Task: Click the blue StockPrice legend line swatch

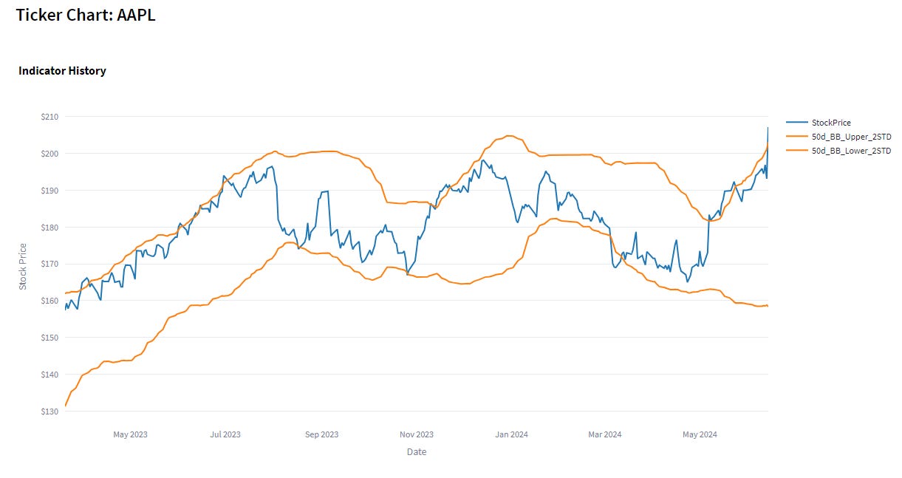Action: pyautogui.click(x=797, y=123)
